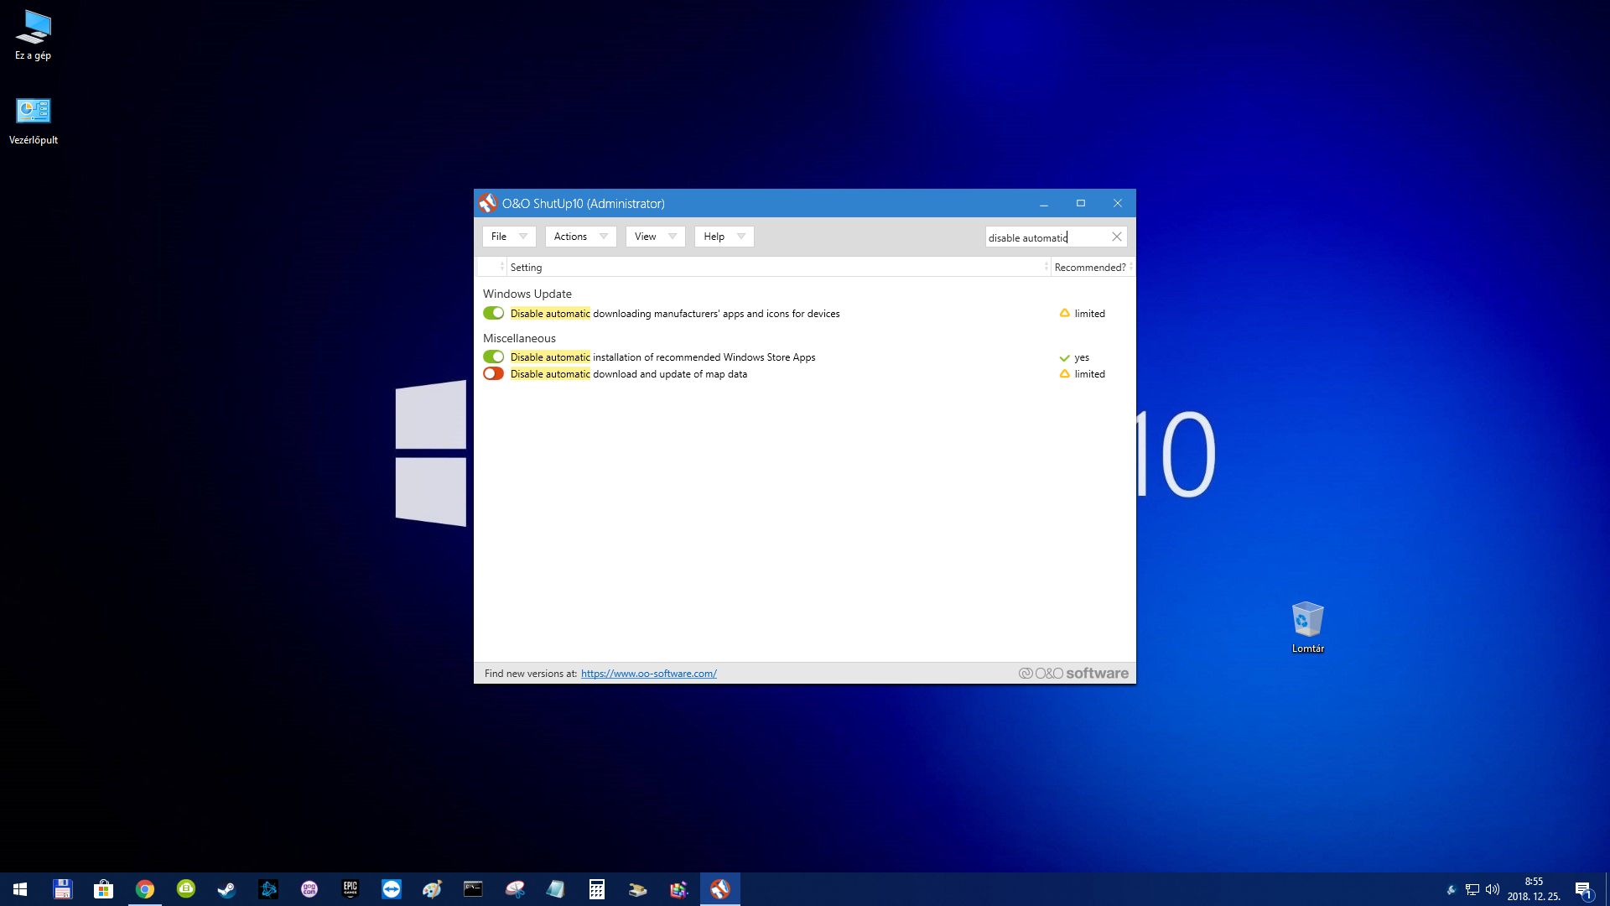Expand the View dropdown
This screenshot has height=906, width=1610.
coord(655,237)
